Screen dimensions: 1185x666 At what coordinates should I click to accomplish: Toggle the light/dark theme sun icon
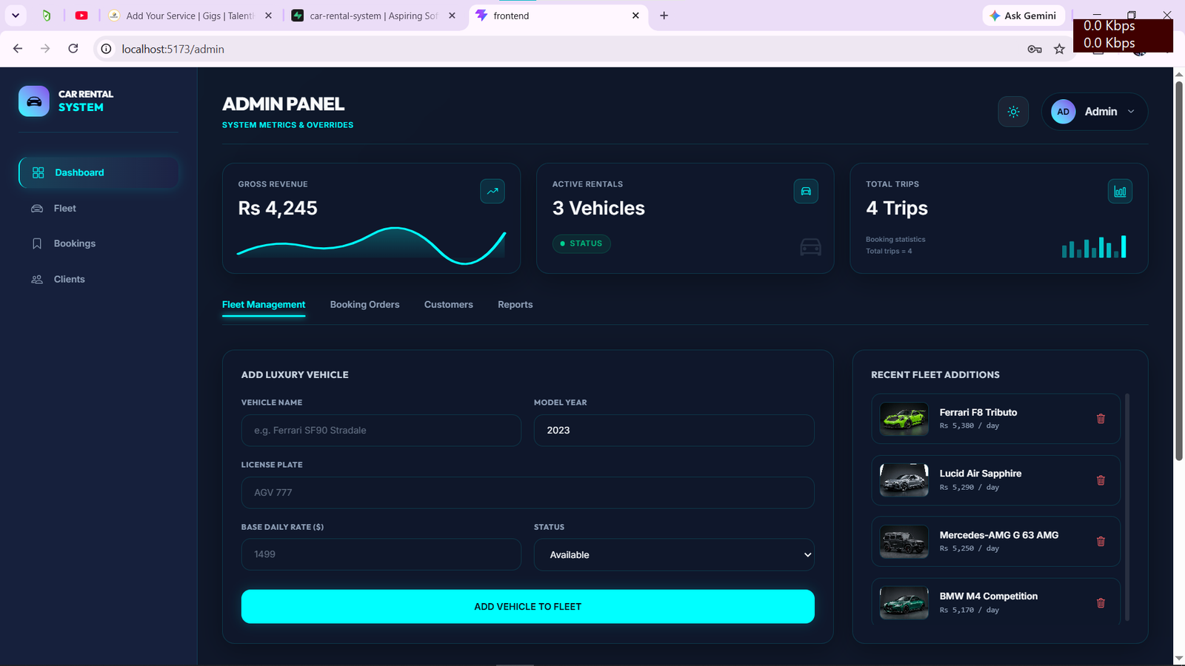coord(1013,112)
